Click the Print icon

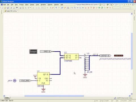coord(11,8)
